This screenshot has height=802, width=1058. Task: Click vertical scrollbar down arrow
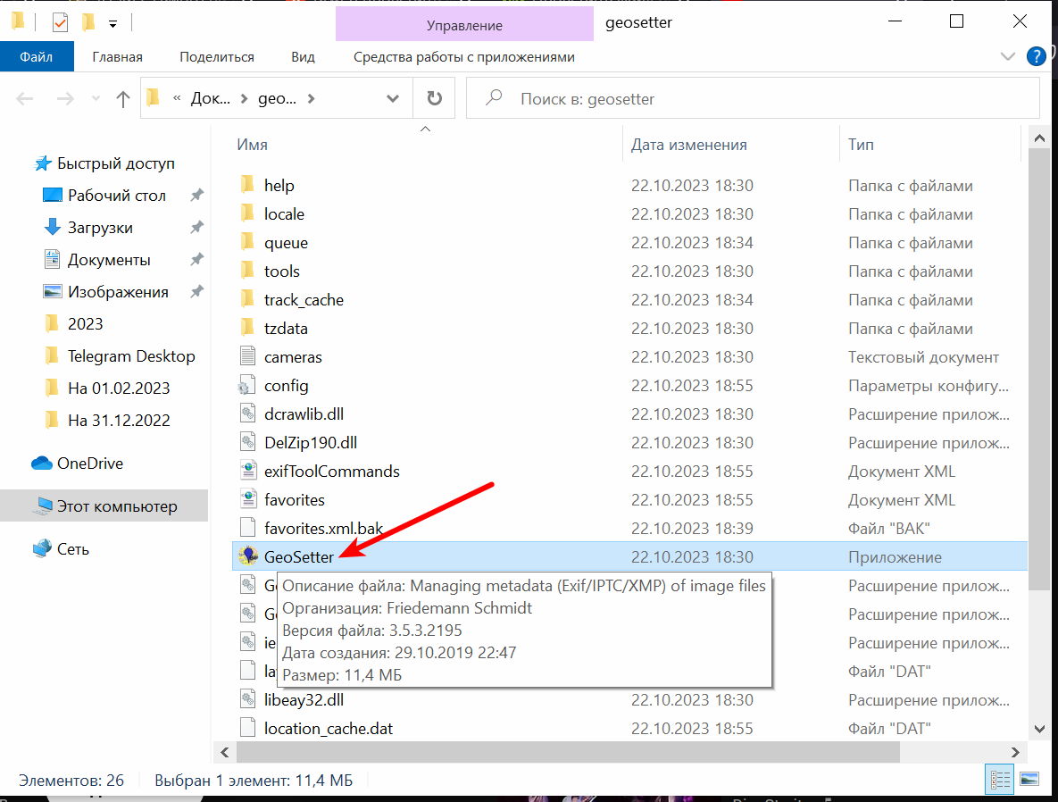tap(1039, 728)
